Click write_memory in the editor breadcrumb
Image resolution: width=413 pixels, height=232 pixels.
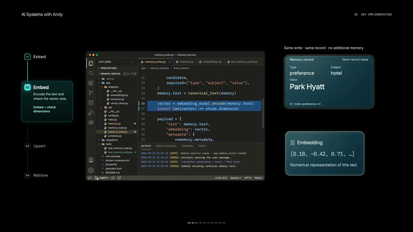(181, 68)
